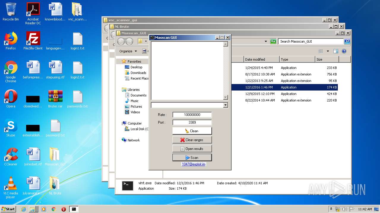This screenshot has width=380, height=213.
Task: Open the Firefox desktop shortcut
Action: (11, 41)
